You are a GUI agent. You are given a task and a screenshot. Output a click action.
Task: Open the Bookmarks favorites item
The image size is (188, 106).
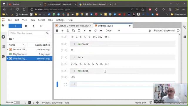tap(22, 14)
